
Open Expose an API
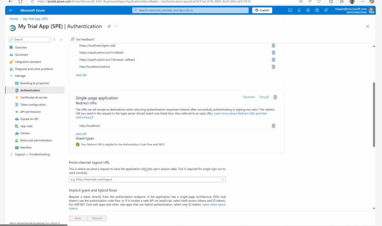29,119
